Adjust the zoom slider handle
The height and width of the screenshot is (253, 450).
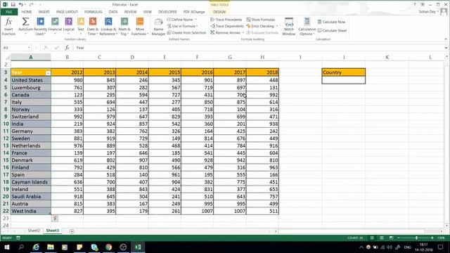click(x=416, y=238)
